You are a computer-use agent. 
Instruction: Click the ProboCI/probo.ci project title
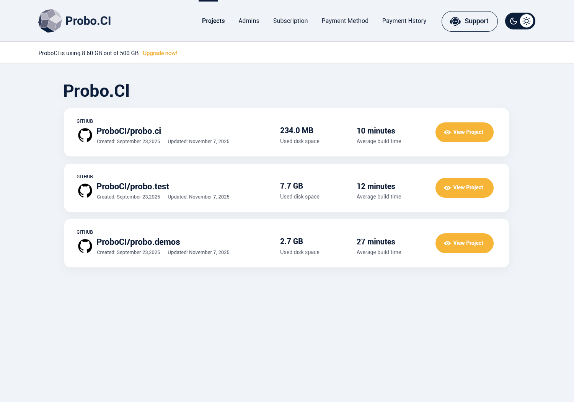point(129,131)
